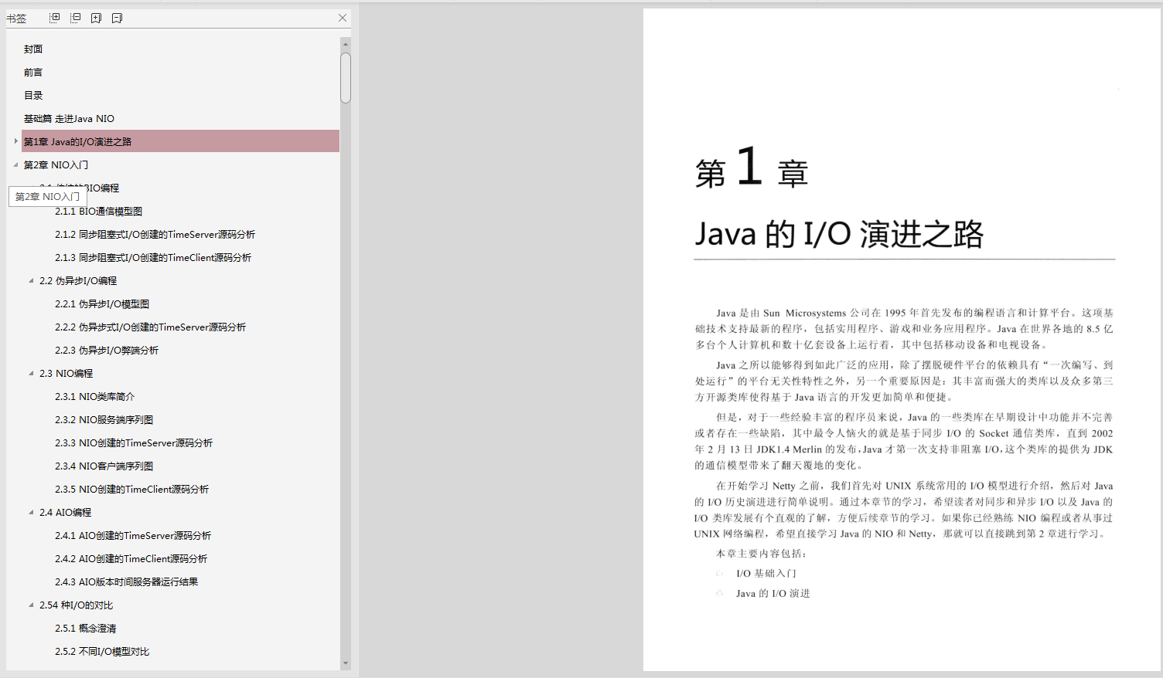Open bookmark 2.3.2 NIO服务端序列图
This screenshot has width=1163, height=678.
[104, 419]
